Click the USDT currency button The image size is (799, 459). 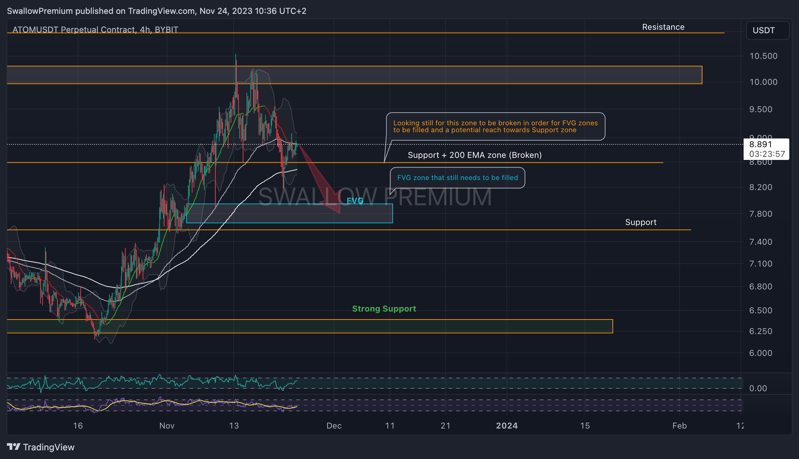pyautogui.click(x=767, y=30)
